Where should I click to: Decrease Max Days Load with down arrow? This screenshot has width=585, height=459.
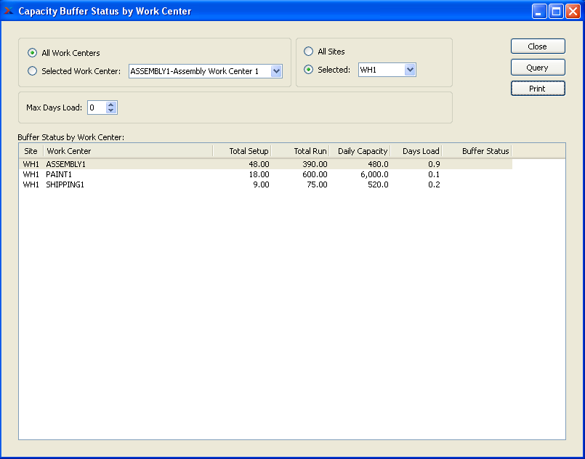coord(110,110)
